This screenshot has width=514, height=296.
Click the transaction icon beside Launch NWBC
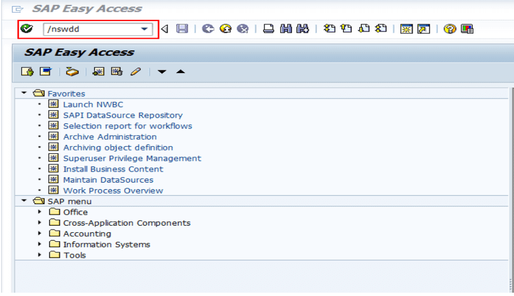(53, 104)
